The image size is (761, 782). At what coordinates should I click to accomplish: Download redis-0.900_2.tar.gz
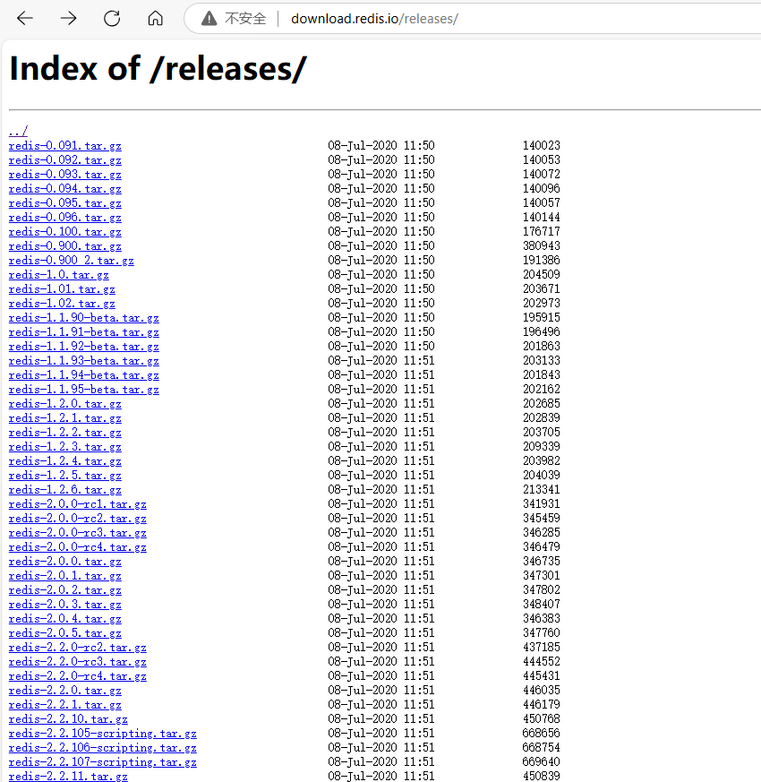[x=70, y=260]
